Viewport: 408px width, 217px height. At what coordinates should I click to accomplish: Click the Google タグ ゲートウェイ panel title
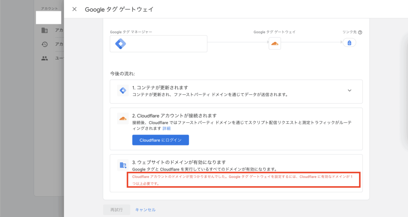pos(119,9)
